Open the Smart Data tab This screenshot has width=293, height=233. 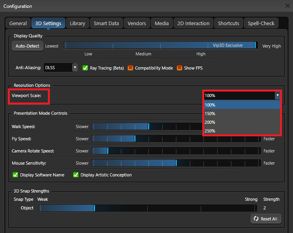tap(106, 23)
